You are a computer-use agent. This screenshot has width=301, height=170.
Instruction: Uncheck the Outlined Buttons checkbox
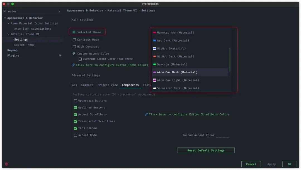(x=76, y=108)
